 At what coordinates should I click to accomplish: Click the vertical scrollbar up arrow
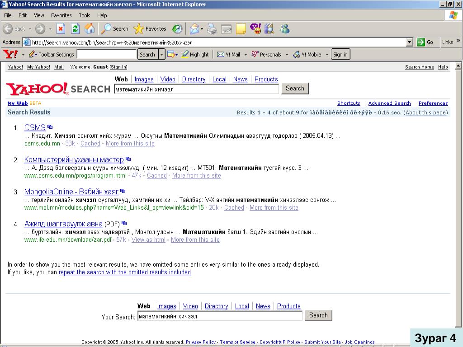pyautogui.click(x=458, y=66)
